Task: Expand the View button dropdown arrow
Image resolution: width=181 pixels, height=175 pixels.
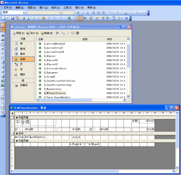Action: [7, 18]
